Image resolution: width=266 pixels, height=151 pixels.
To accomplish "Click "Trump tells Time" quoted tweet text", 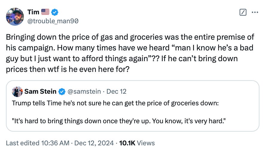I will [115, 103].
